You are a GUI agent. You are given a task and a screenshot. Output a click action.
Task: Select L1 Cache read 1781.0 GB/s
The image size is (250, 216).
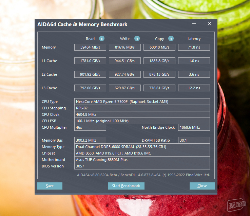click(x=90, y=61)
